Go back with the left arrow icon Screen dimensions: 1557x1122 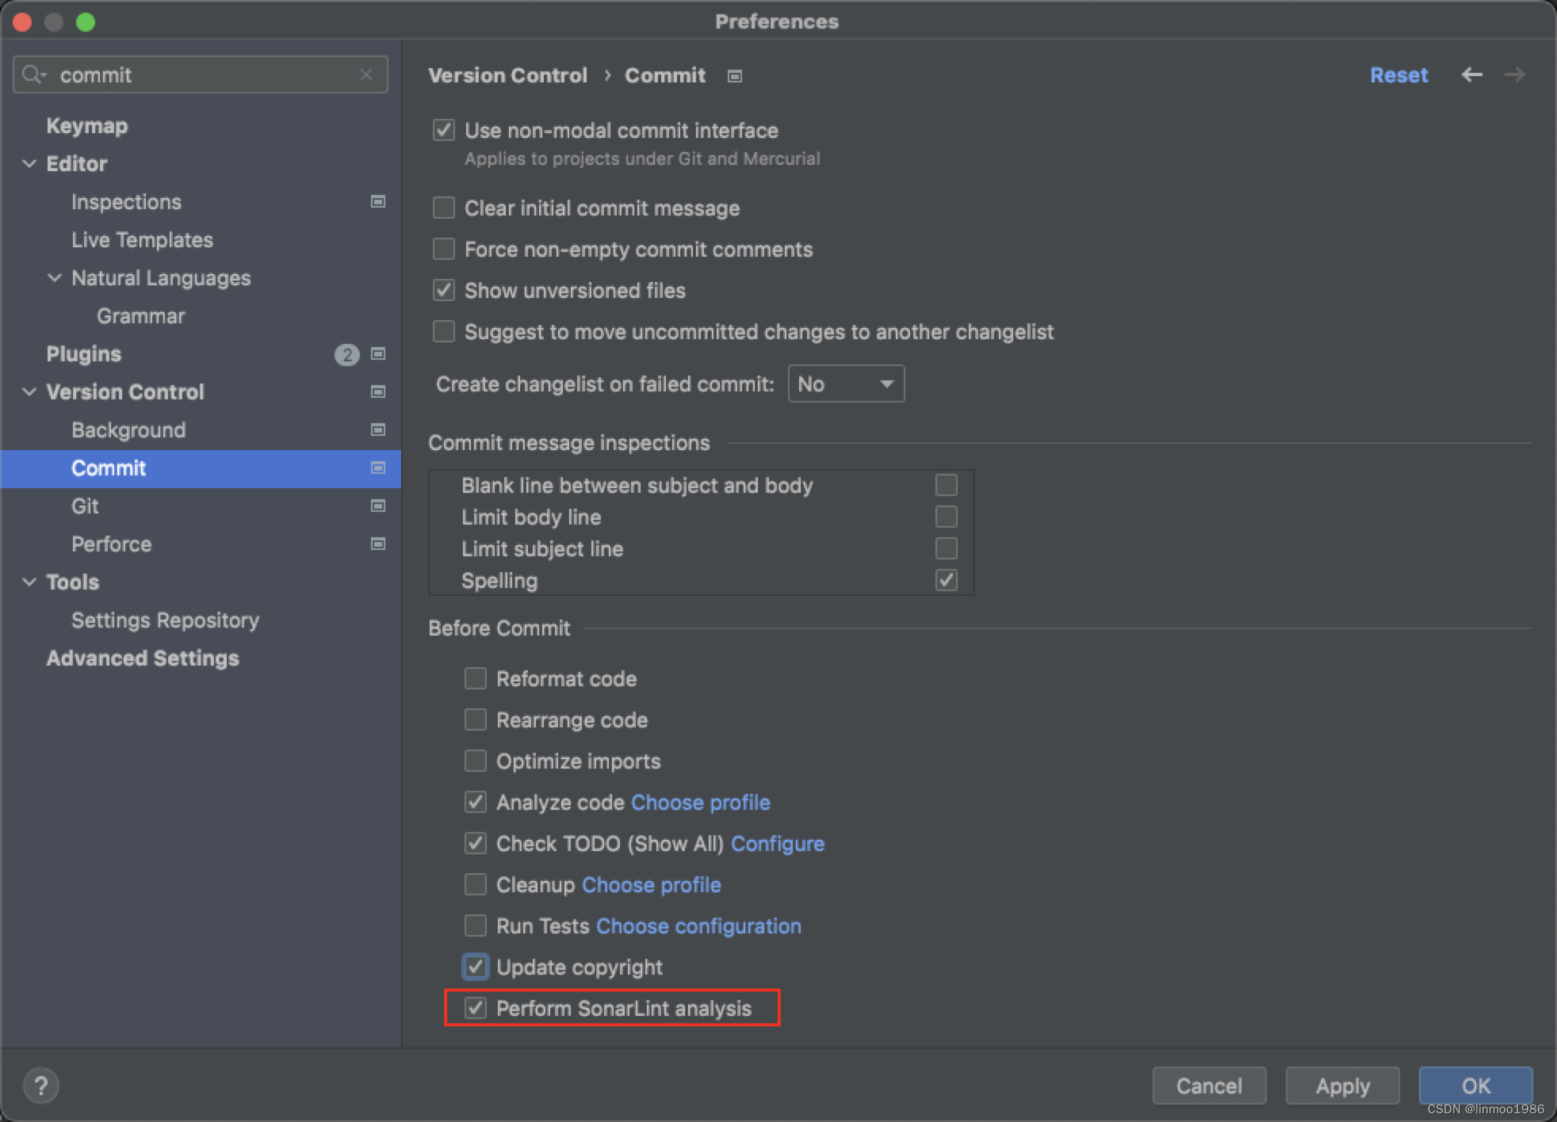click(1472, 74)
